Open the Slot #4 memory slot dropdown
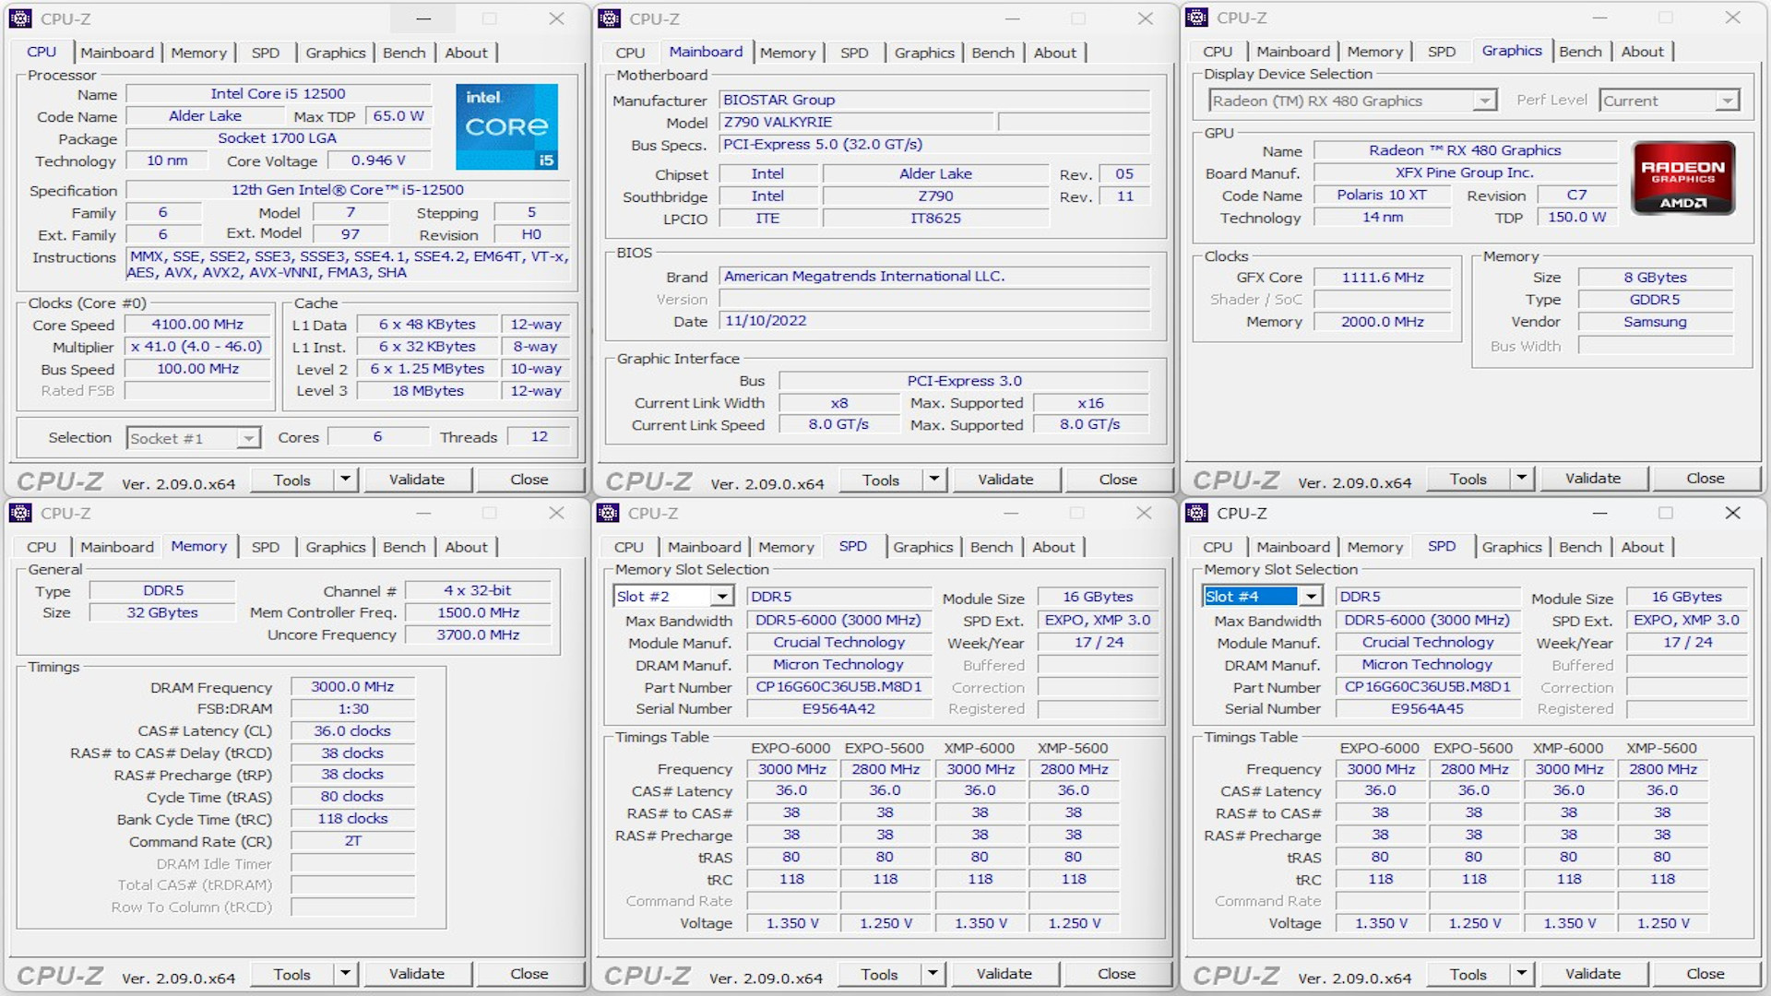Image resolution: width=1771 pixels, height=996 pixels. coord(1311,597)
